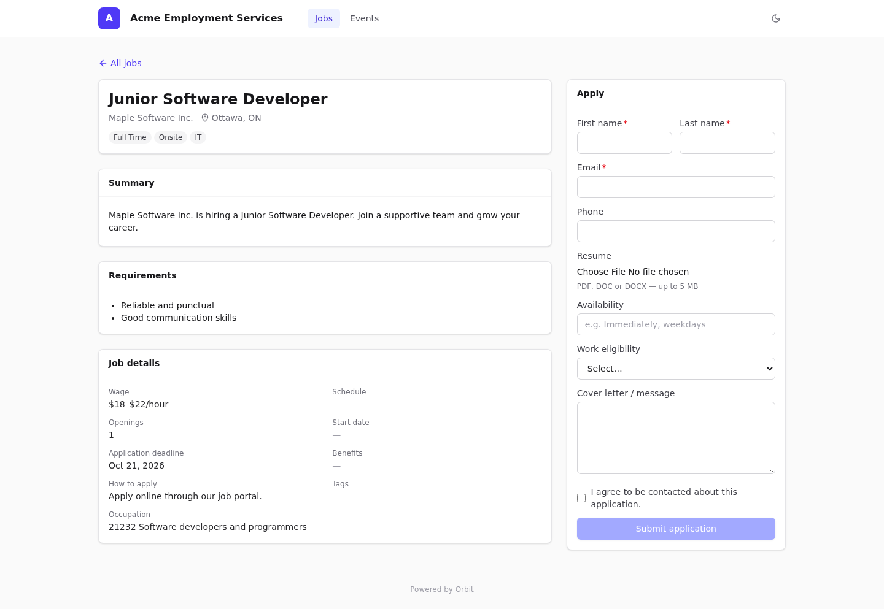Click occupation 21232 Software developers text
Viewport: 884px width, 609px height.
(x=207, y=527)
